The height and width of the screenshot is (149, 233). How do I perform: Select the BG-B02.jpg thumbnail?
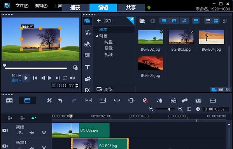tap(151, 37)
